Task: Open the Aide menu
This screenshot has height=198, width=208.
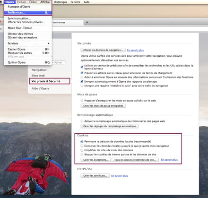Action: click(87, 2)
